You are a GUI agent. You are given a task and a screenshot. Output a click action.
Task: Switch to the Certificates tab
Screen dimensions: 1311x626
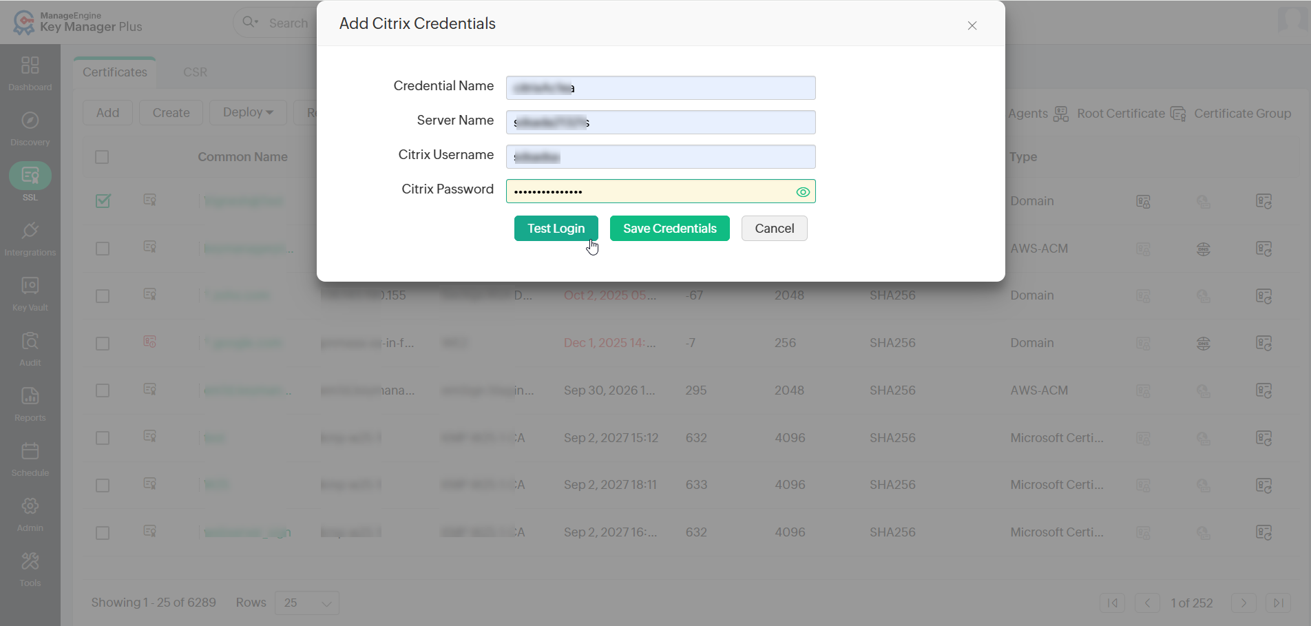coord(115,72)
